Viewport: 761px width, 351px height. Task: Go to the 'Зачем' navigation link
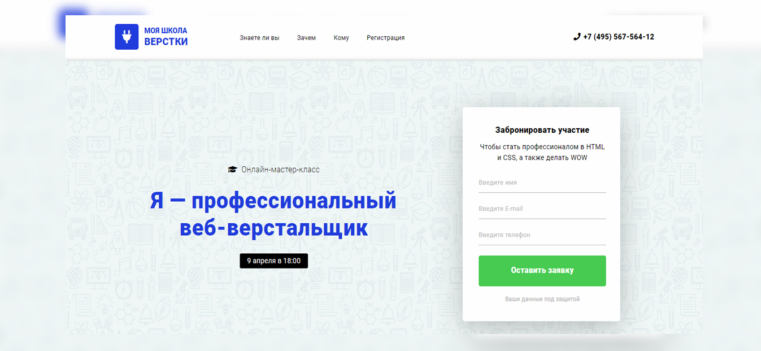point(306,38)
